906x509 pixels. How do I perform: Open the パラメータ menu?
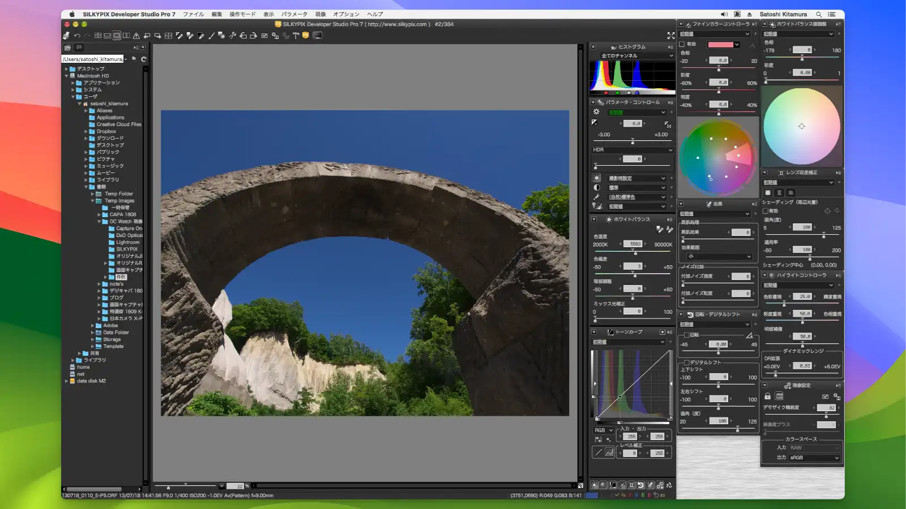[294, 14]
